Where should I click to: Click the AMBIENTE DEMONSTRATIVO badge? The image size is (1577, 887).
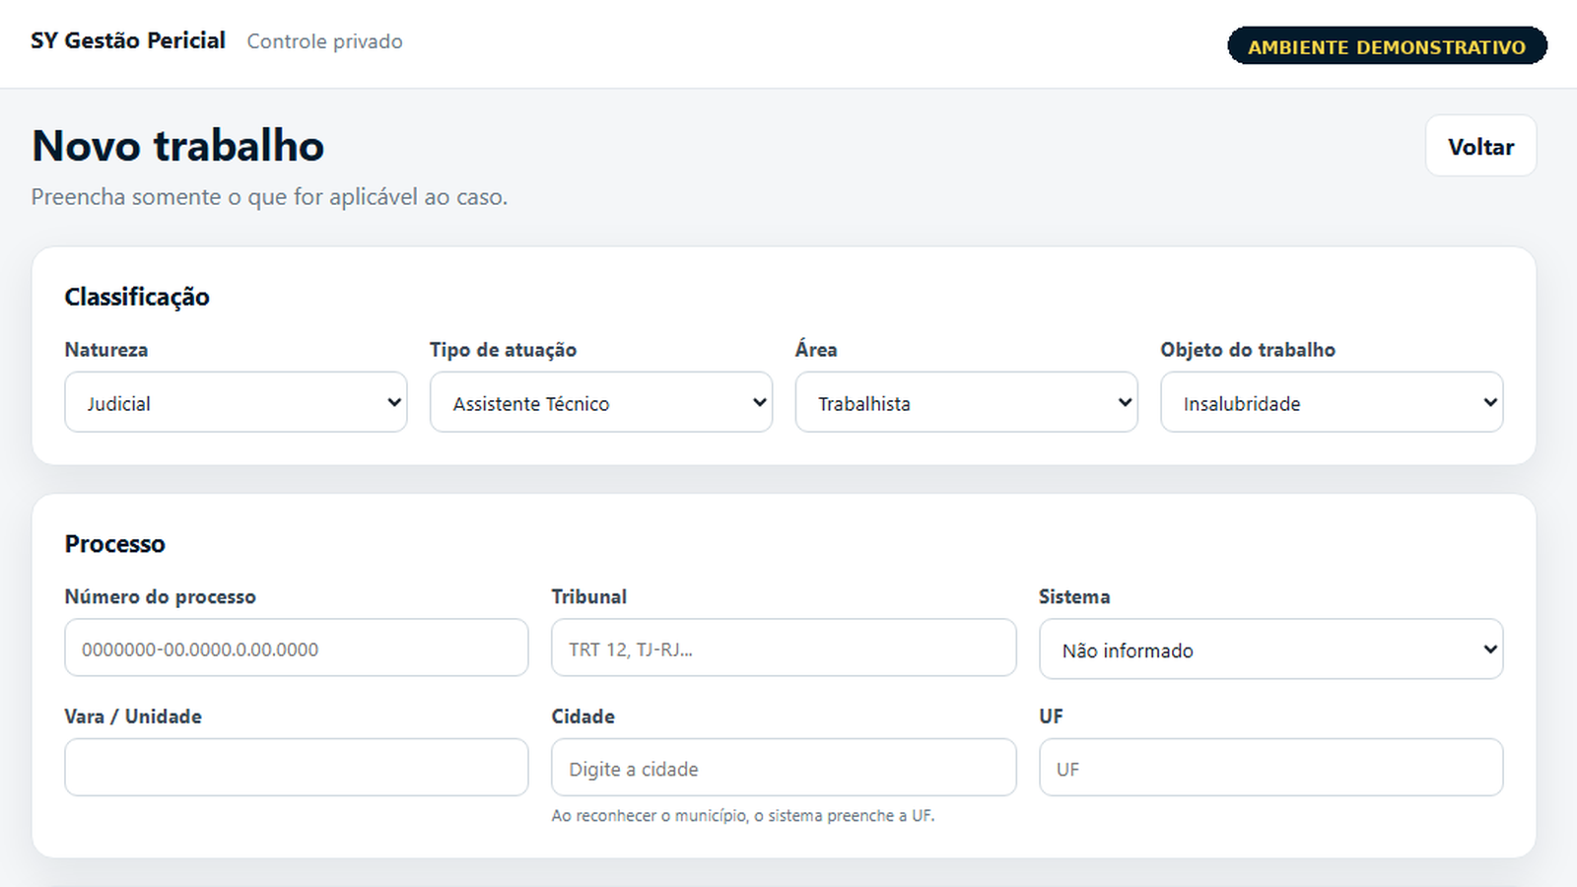[1387, 46]
